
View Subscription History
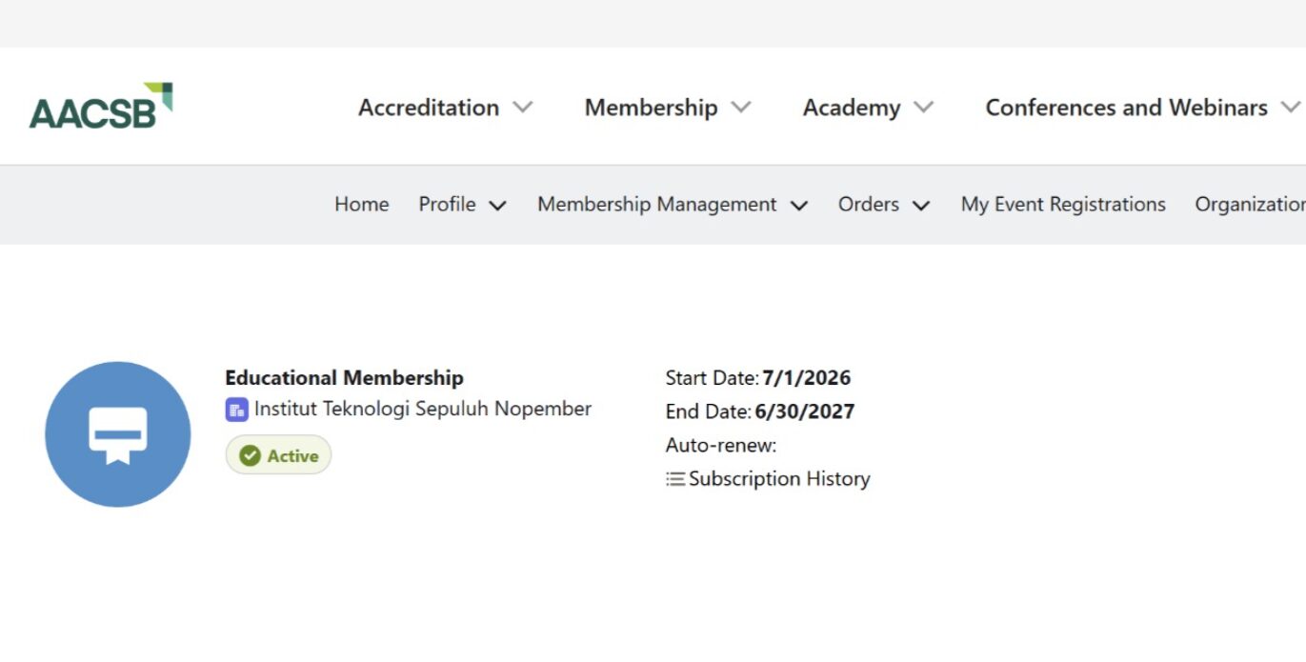coord(779,479)
